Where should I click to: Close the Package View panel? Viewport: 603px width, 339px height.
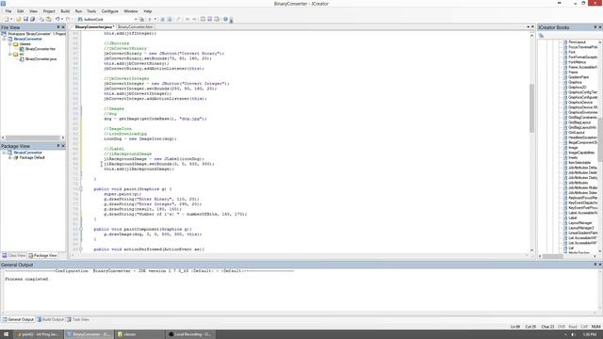63,146
